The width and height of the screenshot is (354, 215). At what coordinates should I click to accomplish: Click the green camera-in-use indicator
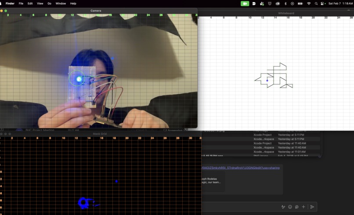pos(245,4)
